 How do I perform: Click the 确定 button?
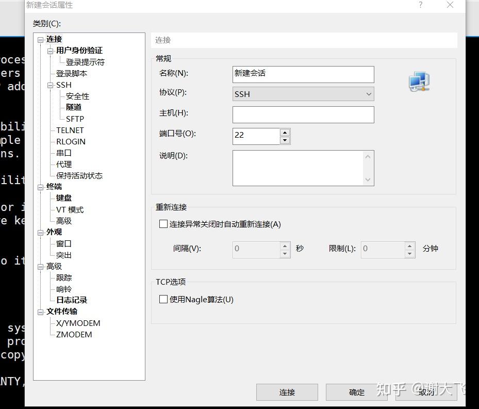(357, 392)
